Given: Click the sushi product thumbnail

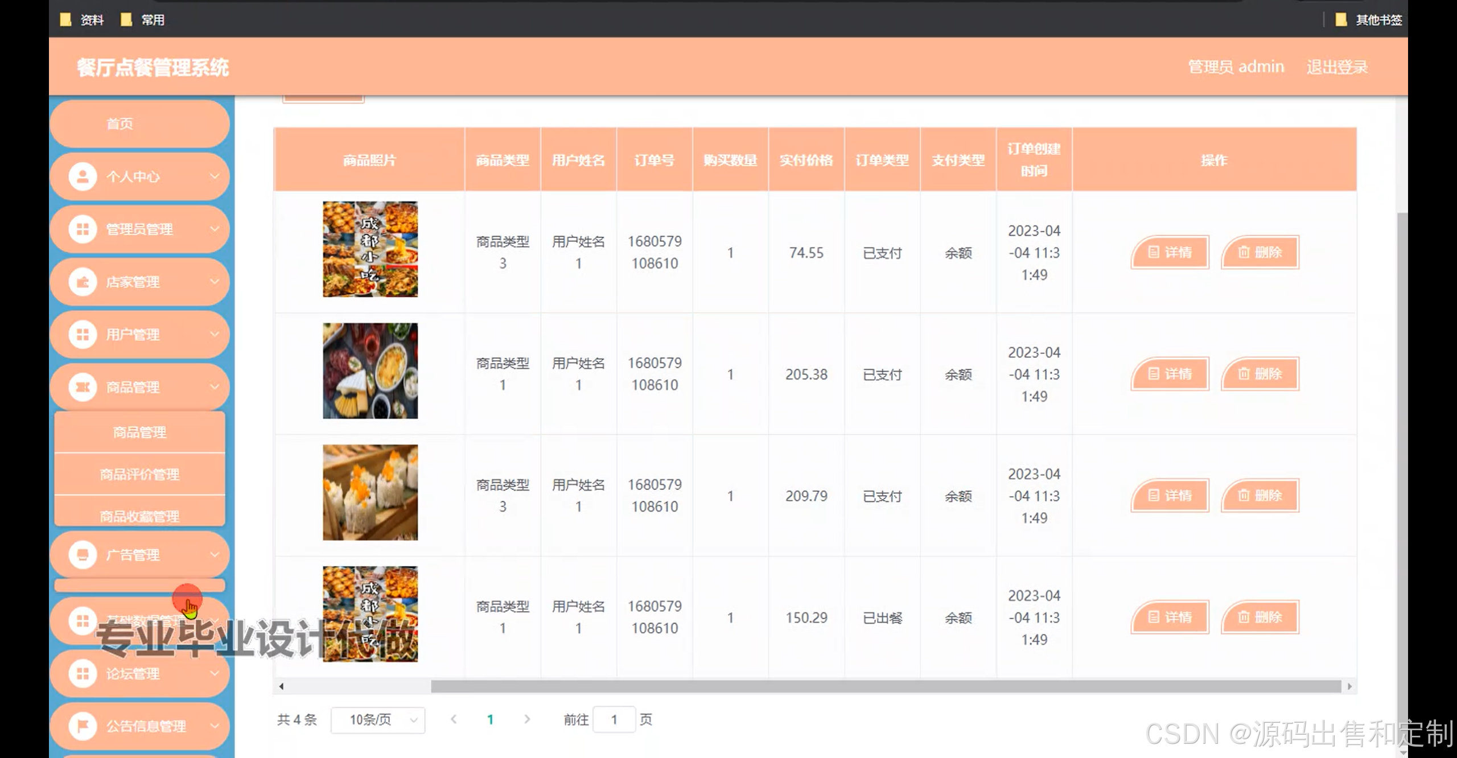Looking at the screenshot, I should (x=370, y=492).
